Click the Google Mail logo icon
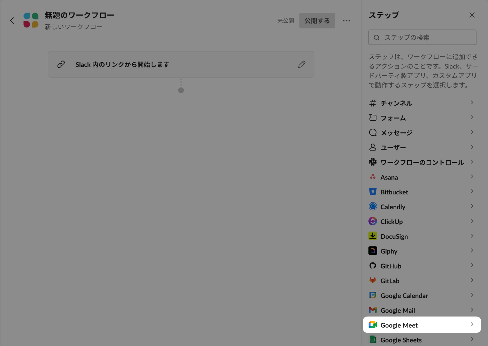This screenshot has width=488, height=346. tap(373, 310)
